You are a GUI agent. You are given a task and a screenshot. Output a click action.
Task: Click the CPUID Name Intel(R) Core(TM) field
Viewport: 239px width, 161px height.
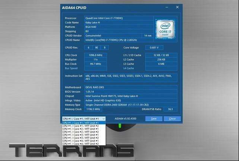click(x=119, y=40)
